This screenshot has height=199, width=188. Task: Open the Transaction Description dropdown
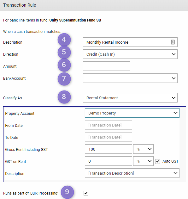(x=132, y=173)
